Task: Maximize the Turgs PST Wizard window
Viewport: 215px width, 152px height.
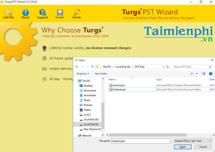Action: (201, 2)
